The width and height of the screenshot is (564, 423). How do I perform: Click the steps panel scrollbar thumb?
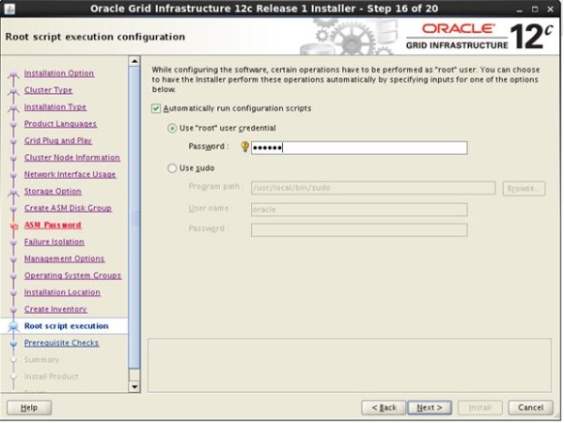(x=134, y=217)
